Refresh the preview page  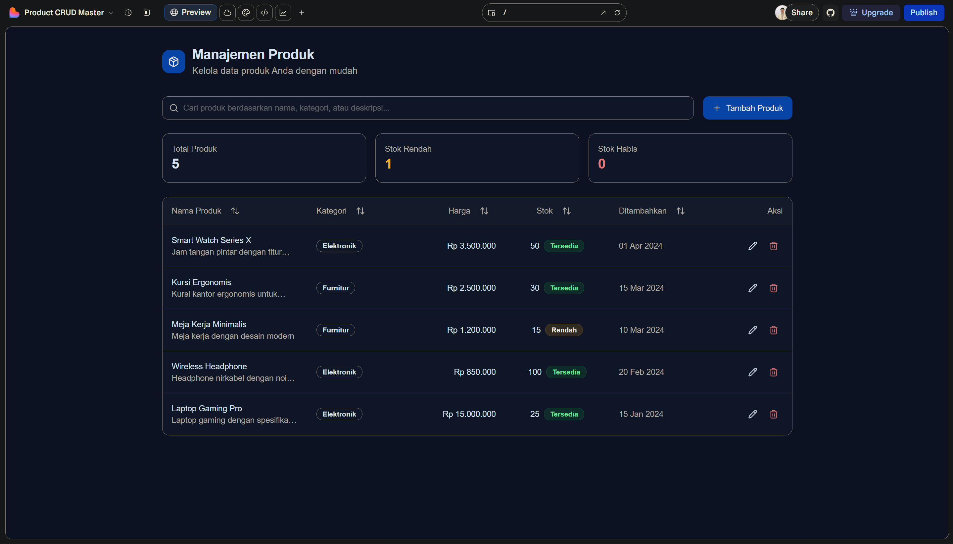[617, 13]
